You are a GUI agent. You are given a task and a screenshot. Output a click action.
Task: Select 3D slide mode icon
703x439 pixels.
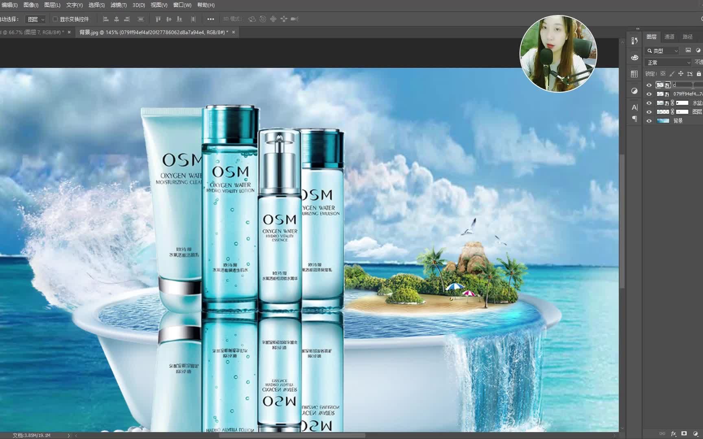tap(284, 19)
